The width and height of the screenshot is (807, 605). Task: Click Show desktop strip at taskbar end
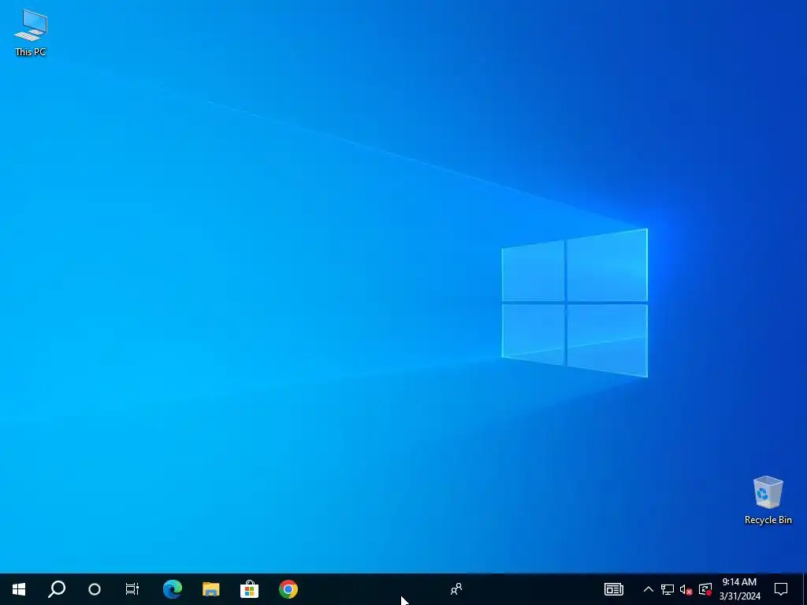[x=805, y=589]
